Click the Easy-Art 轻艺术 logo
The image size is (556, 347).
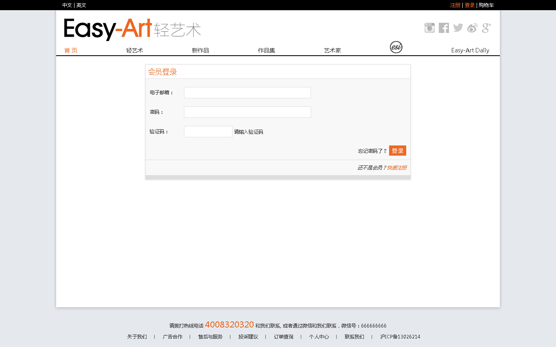[132, 29]
